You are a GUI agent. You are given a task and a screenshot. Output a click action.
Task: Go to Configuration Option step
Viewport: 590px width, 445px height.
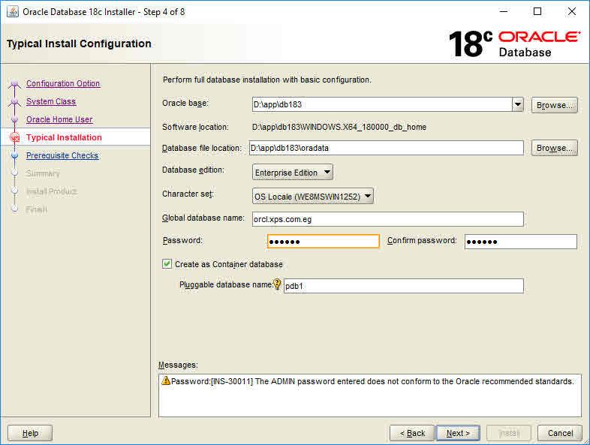tap(63, 83)
